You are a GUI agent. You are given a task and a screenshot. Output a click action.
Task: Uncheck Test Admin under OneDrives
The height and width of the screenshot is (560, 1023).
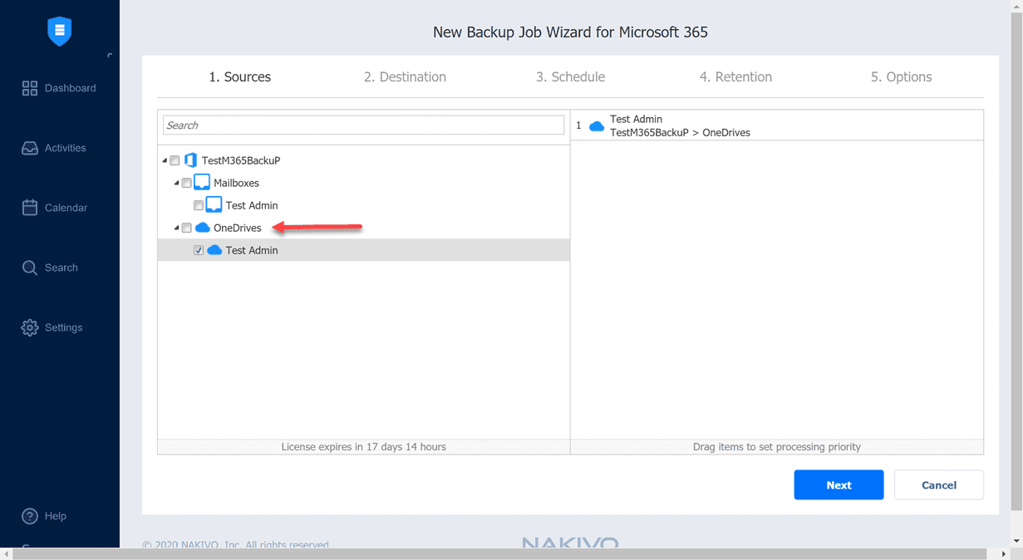point(198,249)
